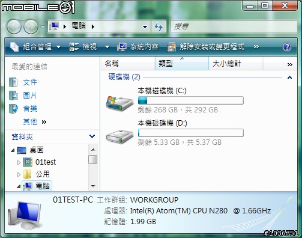The width and height of the screenshot is (302, 238).
Task: Select 桌面 in folder tree
Action: [x=37, y=150]
